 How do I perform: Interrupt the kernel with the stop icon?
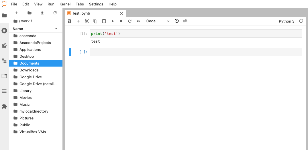click(121, 21)
